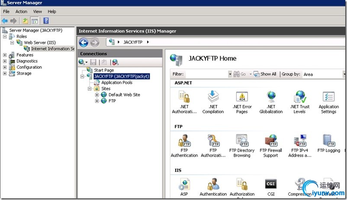The image size is (347, 200).
Task: Select the Storage tree item
Action: point(24,73)
